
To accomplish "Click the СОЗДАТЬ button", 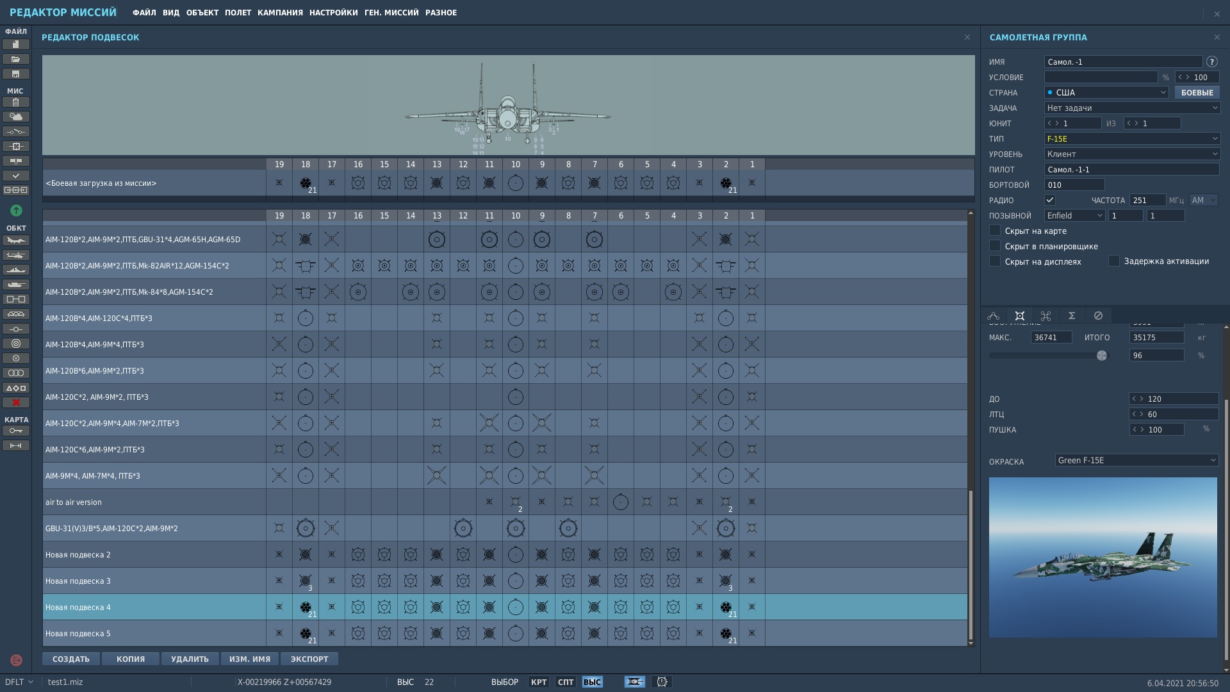I will pos(71,659).
